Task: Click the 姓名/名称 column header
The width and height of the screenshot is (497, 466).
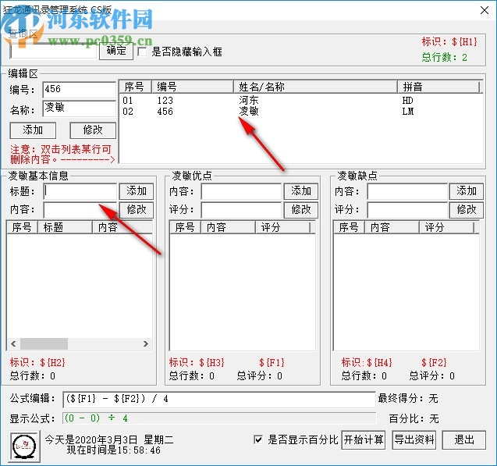Action: [315, 87]
